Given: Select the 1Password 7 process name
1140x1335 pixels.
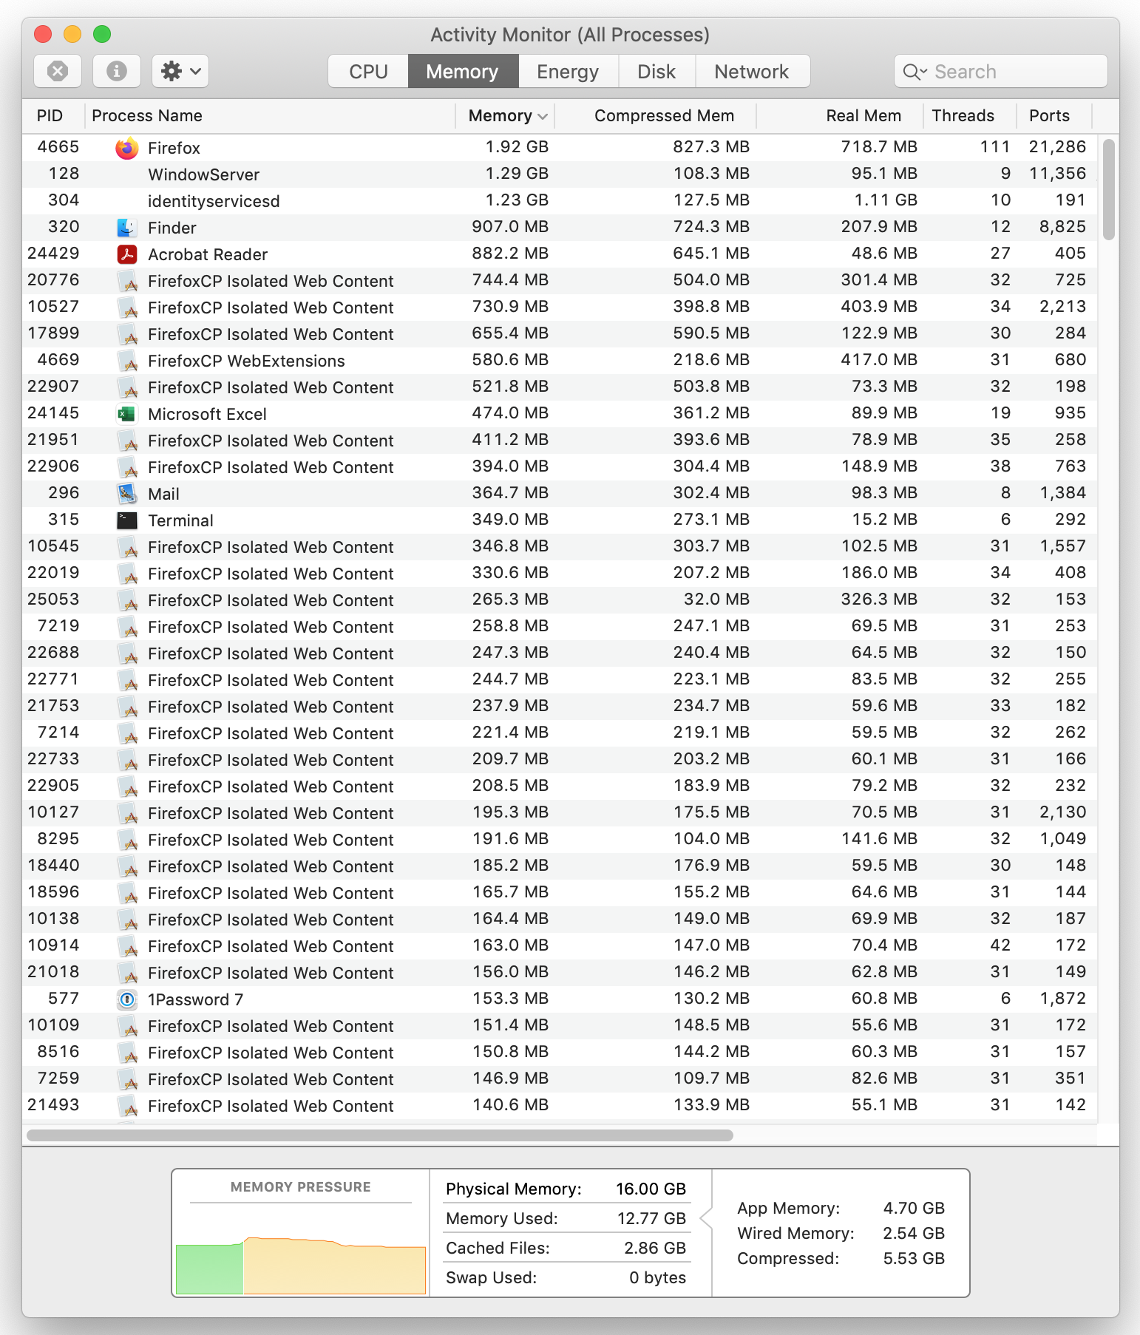Looking at the screenshot, I should pos(195,999).
